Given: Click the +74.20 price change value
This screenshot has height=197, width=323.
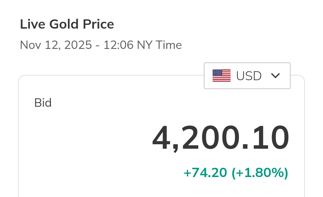Looking at the screenshot, I should [x=205, y=173].
